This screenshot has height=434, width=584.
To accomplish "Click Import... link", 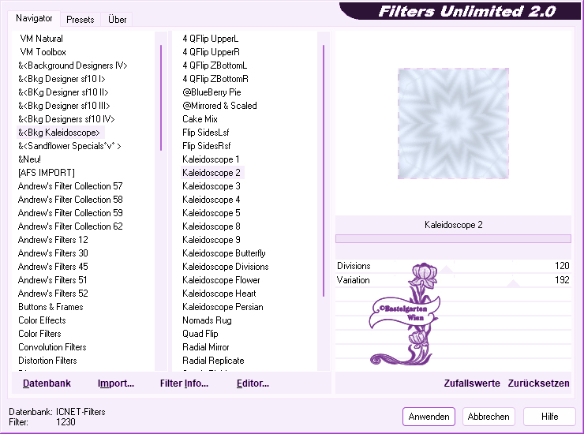I will tap(116, 383).
